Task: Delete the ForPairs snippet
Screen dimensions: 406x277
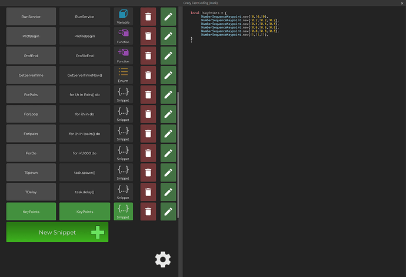Action: pyautogui.click(x=148, y=94)
